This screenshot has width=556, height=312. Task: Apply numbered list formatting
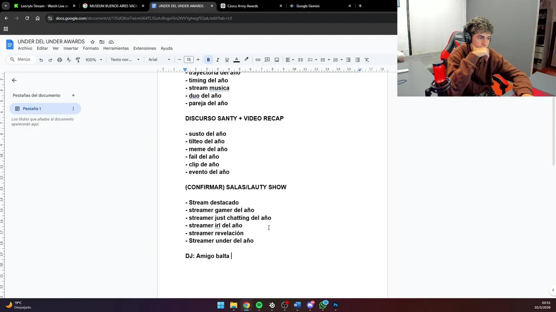(x=335, y=60)
